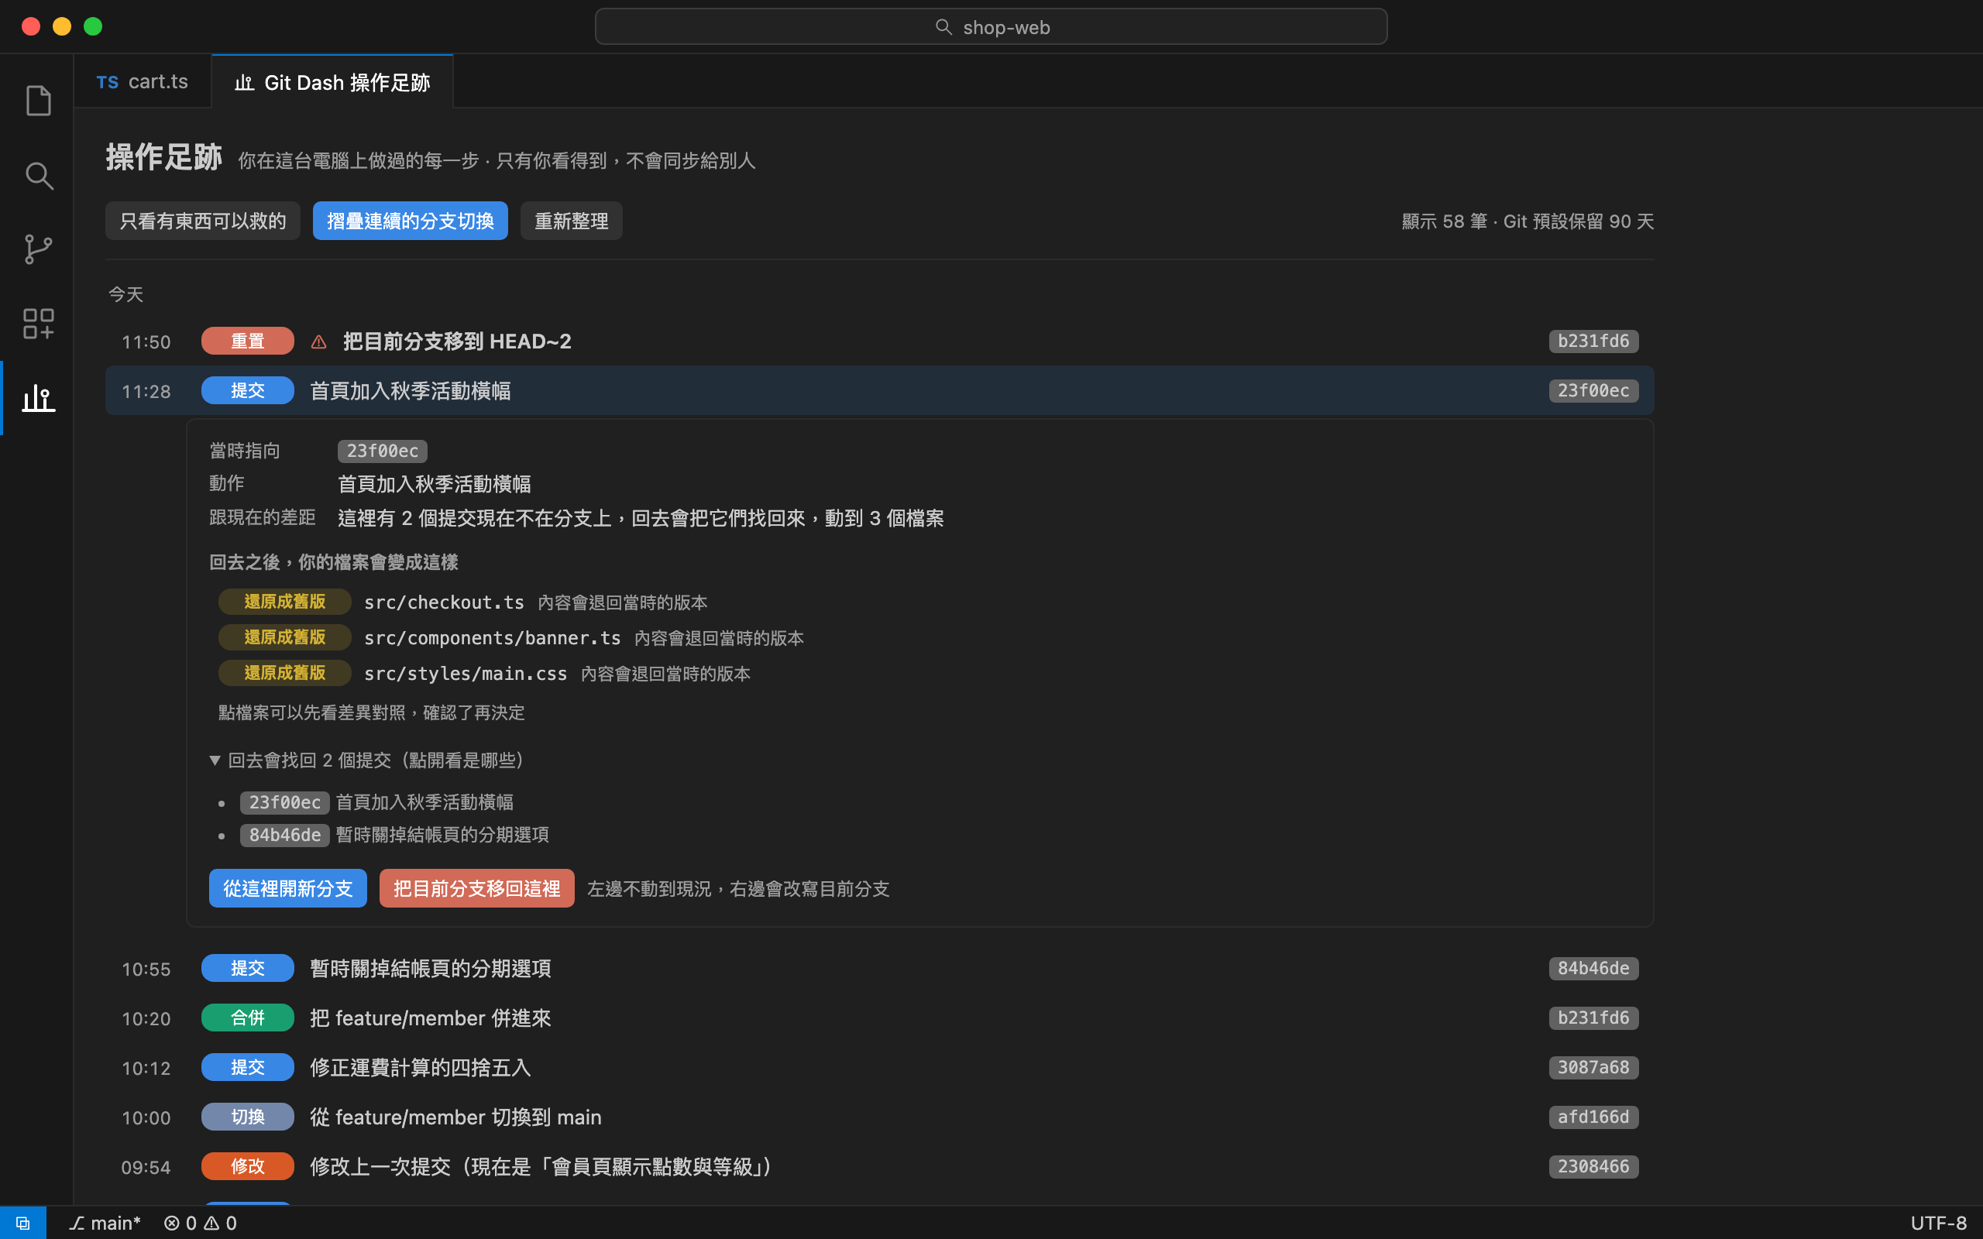Expand the 10:20 把 feature/member 併進來 row

coord(879,1018)
